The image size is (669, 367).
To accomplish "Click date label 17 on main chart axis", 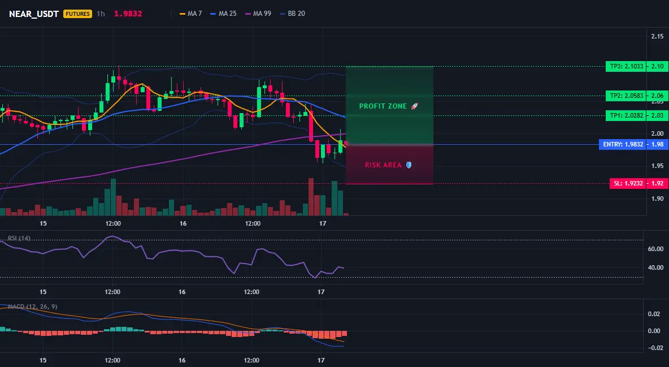I will [323, 223].
